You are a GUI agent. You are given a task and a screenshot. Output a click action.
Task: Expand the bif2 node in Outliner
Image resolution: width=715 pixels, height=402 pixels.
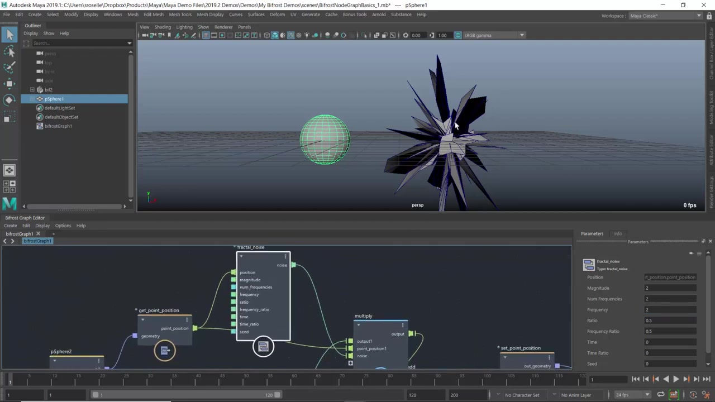pos(32,90)
